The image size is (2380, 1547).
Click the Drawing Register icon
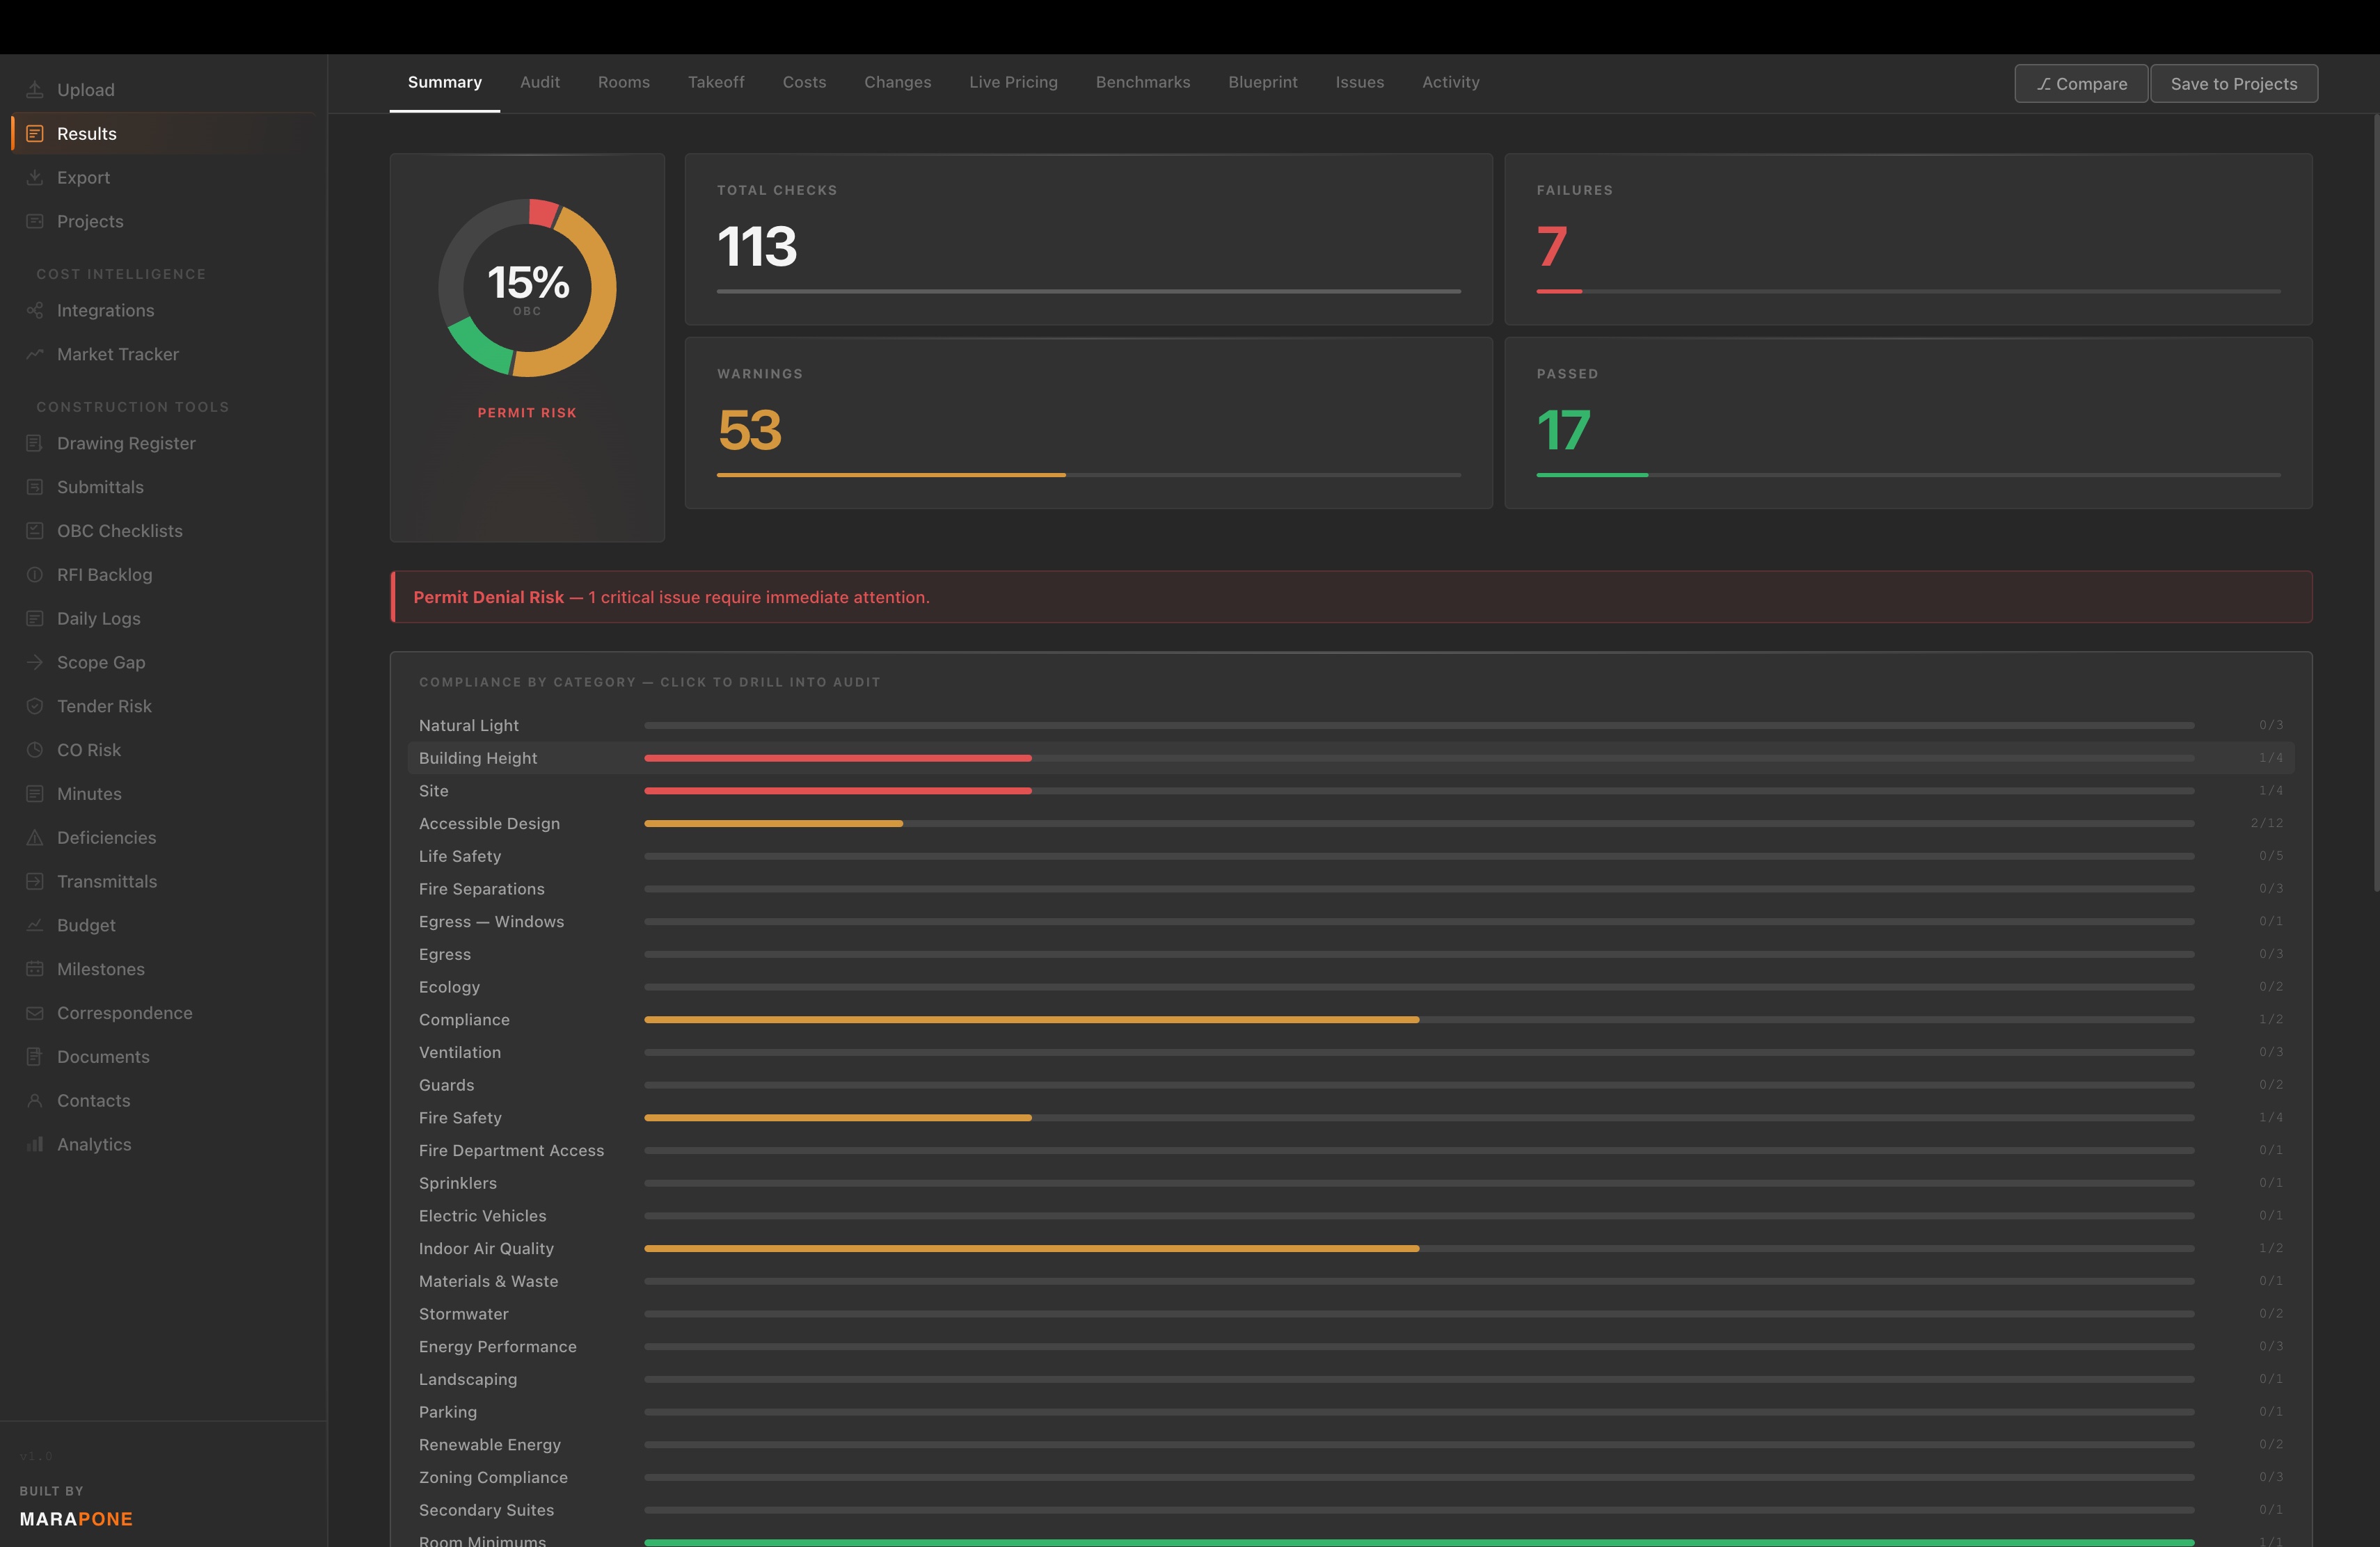[x=35, y=442]
